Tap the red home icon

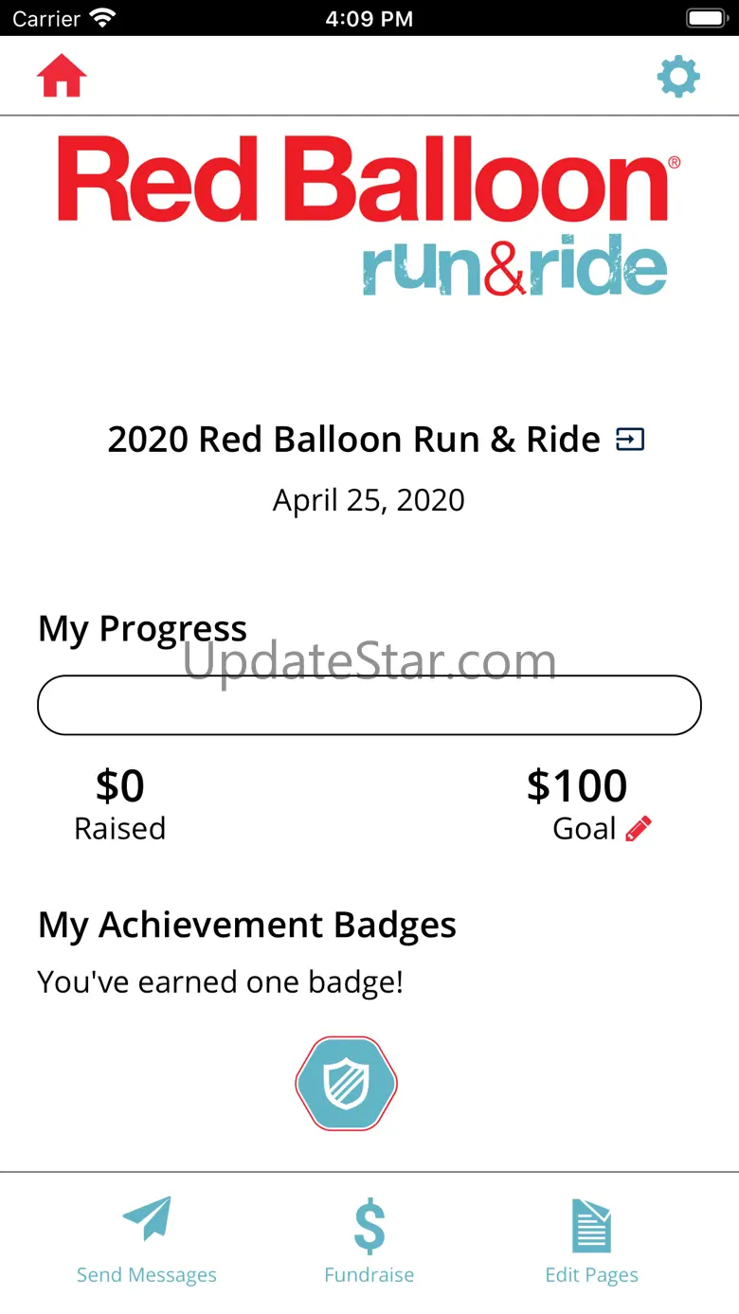pyautogui.click(x=62, y=77)
